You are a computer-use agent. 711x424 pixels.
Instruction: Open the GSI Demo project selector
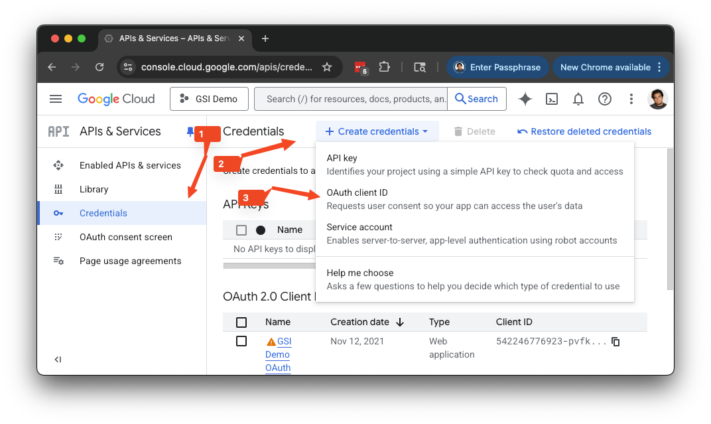[209, 99]
